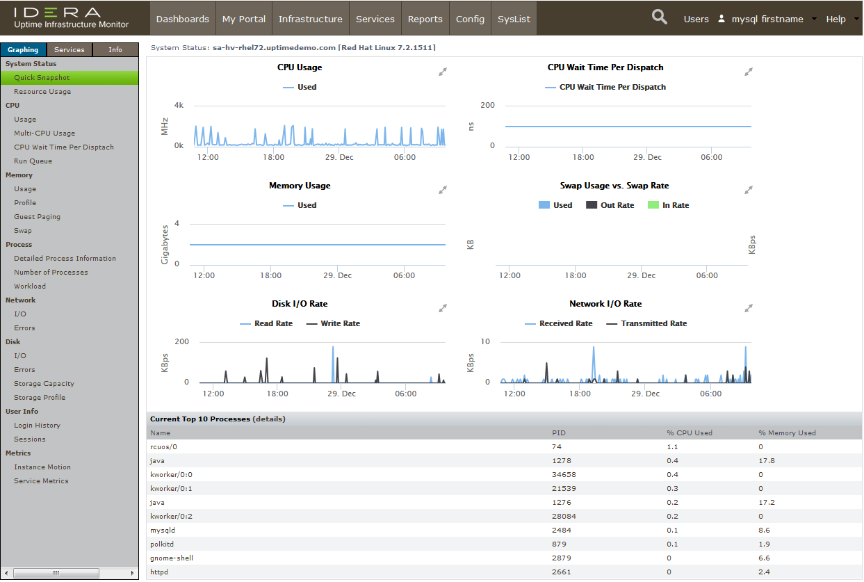The image size is (864, 582).
Task: Toggle Transmitted Rate legend in Network chart
Action: tap(653, 323)
